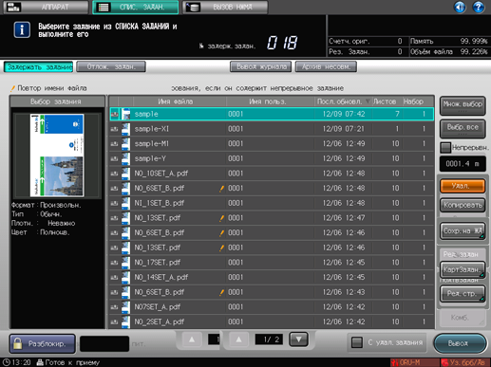Click the padlock icon on Разблокир. button
491x367 pixels.
coord(18,343)
